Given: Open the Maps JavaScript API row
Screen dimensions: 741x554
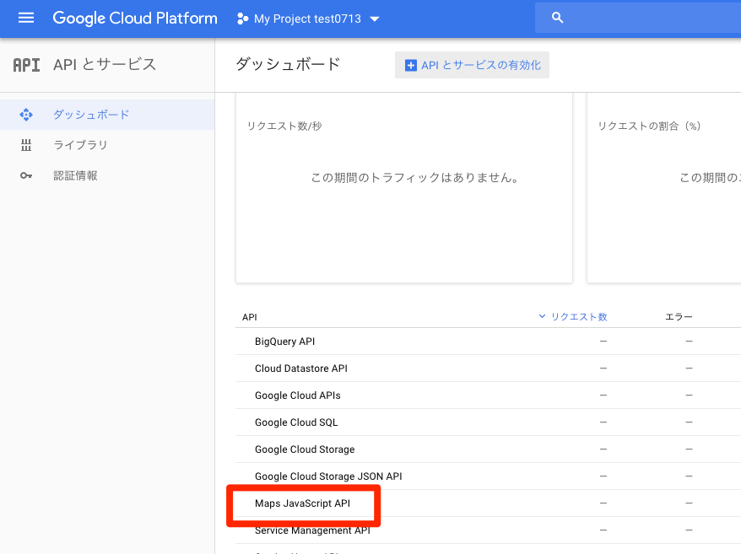Looking at the screenshot, I should [488, 503].
